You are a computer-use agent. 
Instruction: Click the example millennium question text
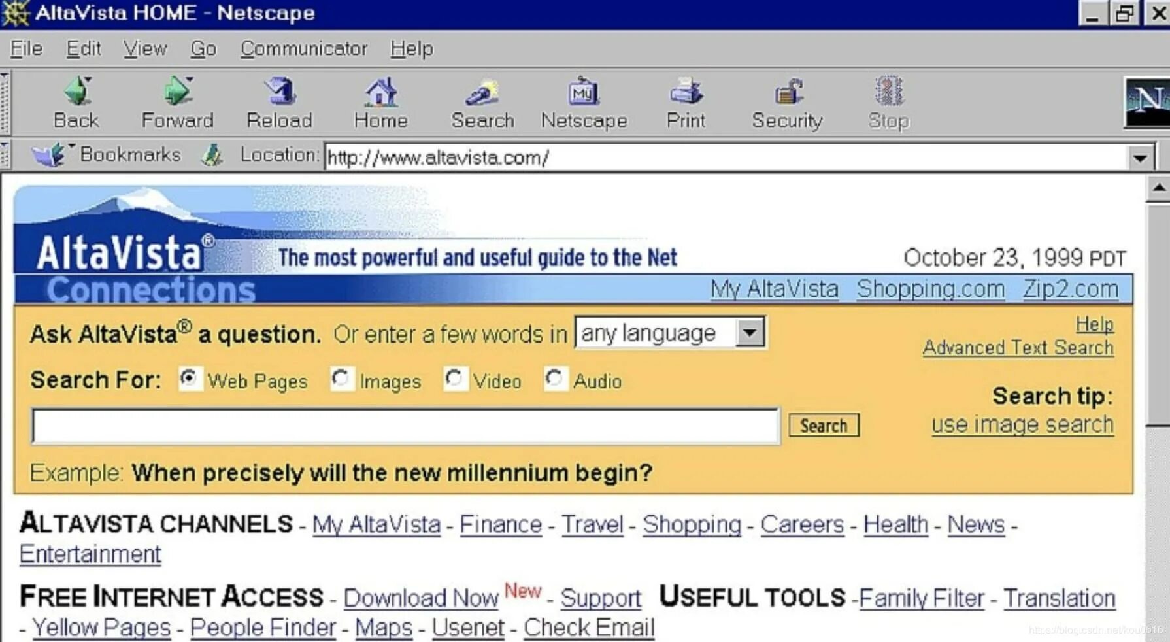point(392,472)
